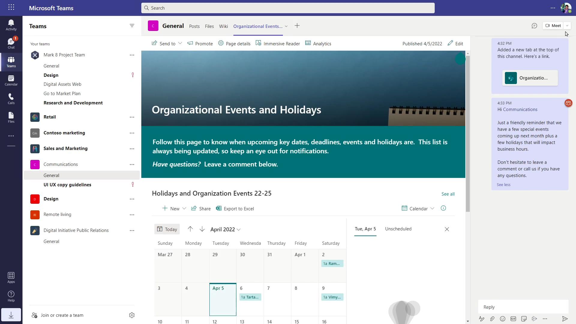Open manage teams settings gear
576x324 pixels.
tap(132, 315)
